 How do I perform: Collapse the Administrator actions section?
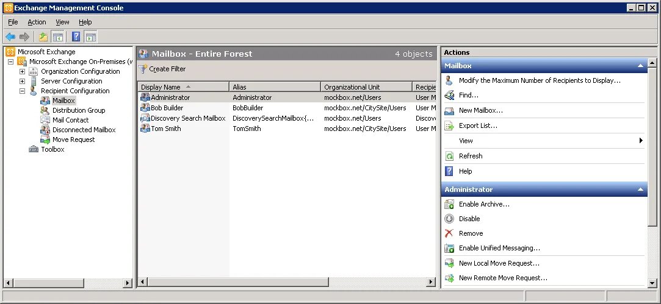pyautogui.click(x=640, y=189)
